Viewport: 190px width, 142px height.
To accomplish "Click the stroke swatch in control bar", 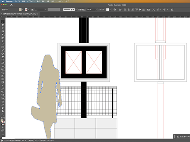I will click(x=26, y=9).
